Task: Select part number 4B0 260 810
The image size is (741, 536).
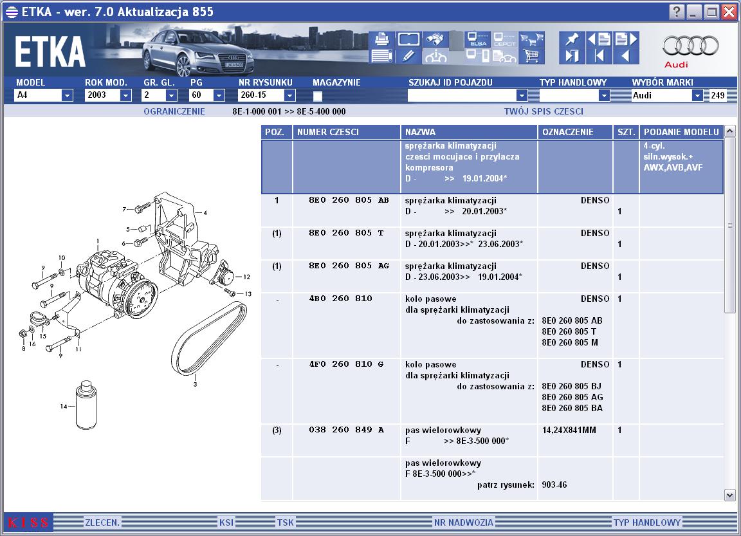Action: click(340, 299)
